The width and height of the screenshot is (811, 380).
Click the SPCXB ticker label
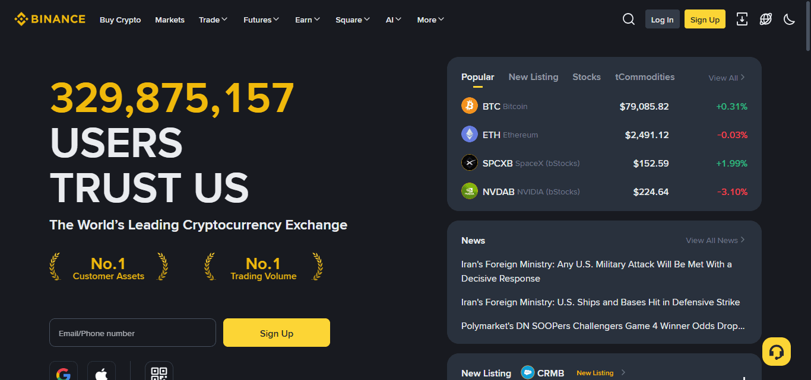pyautogui.click(x=498, y=164)
